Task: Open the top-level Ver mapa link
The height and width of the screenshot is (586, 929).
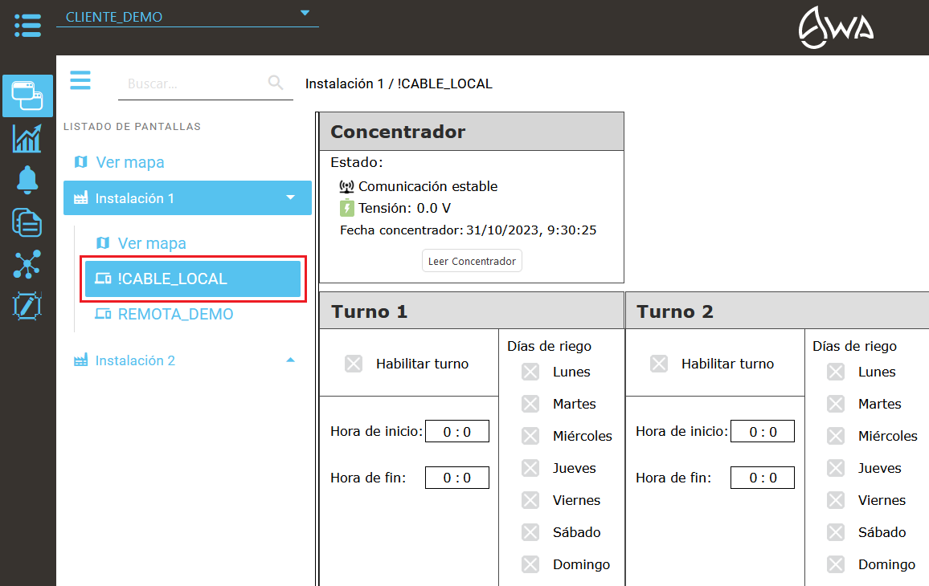Action: click(x=129, y=162)
